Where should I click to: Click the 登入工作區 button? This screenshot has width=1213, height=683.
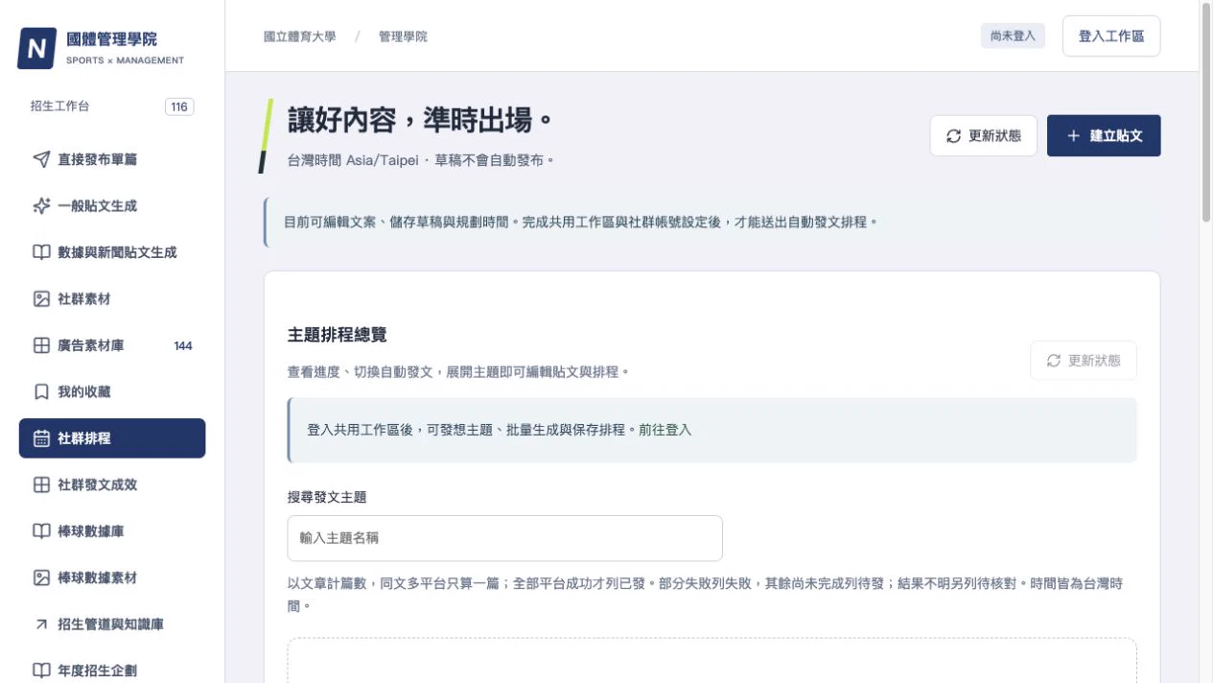[1111, 36]
